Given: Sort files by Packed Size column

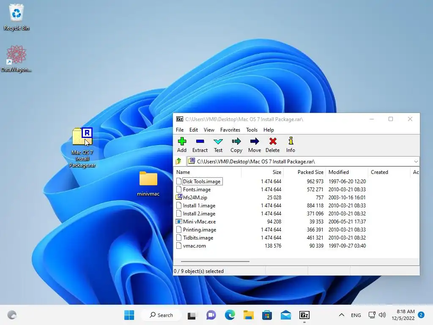Looking at the screenshot, I should click(x=304, y=172).
